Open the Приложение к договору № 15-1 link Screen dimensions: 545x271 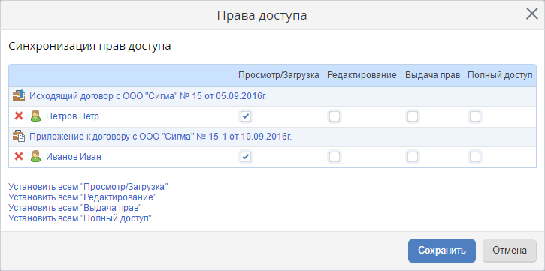[x=160, y=137]
